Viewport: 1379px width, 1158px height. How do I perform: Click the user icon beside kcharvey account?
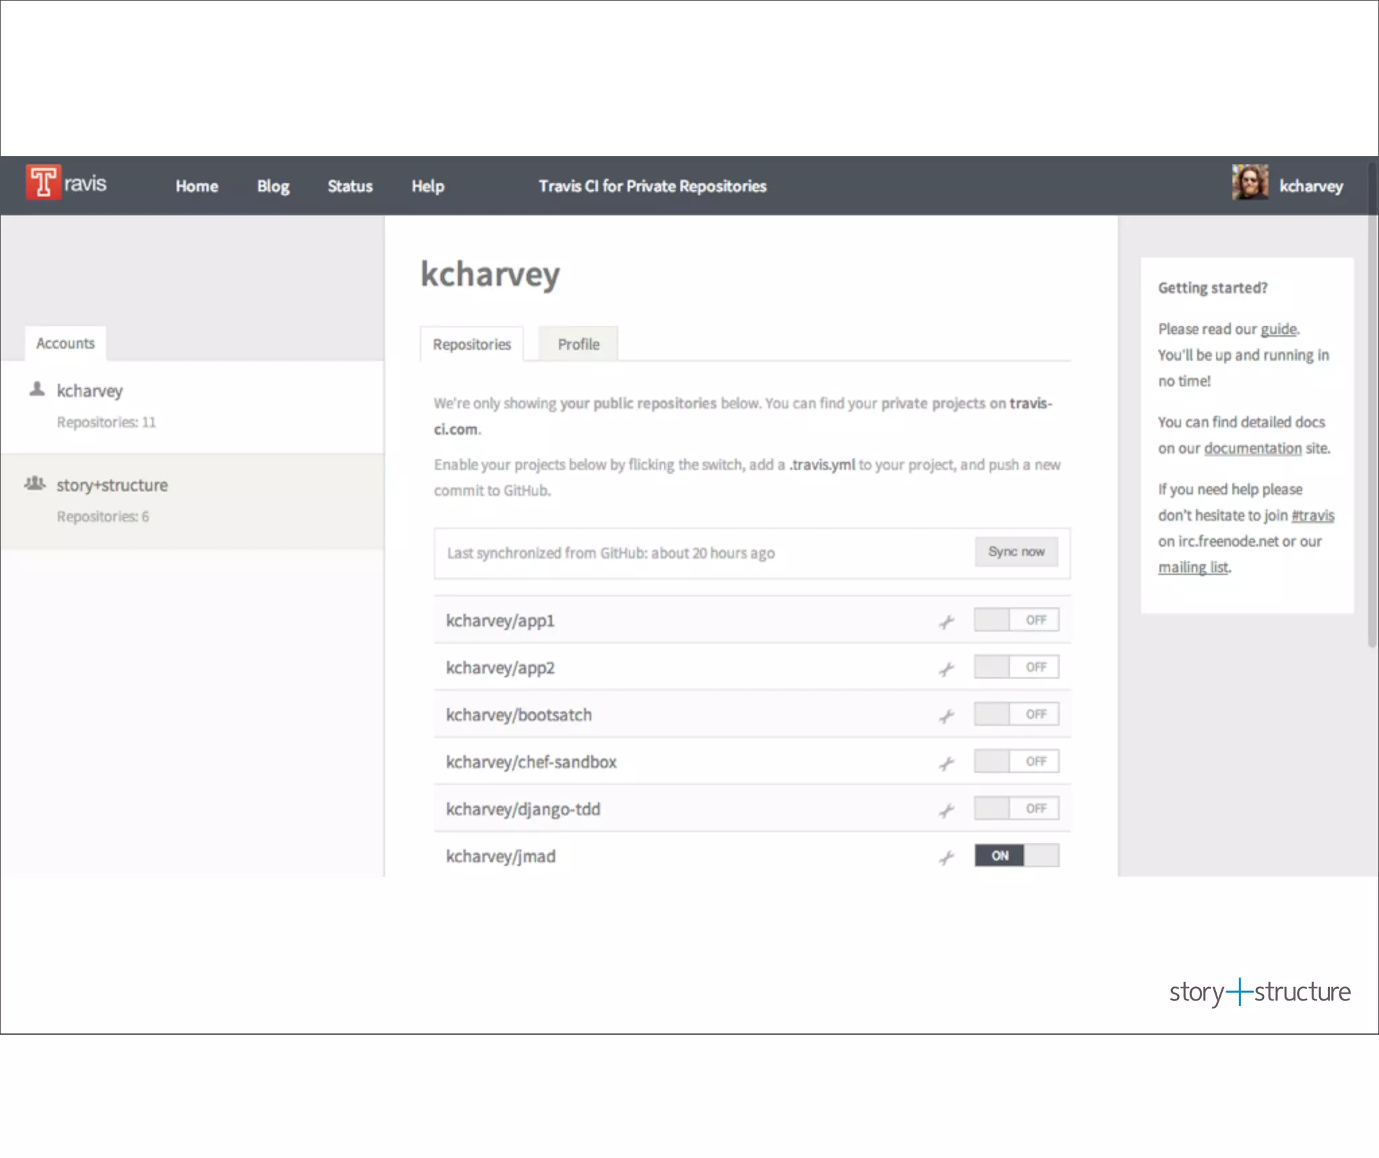(x=37, y=389)
